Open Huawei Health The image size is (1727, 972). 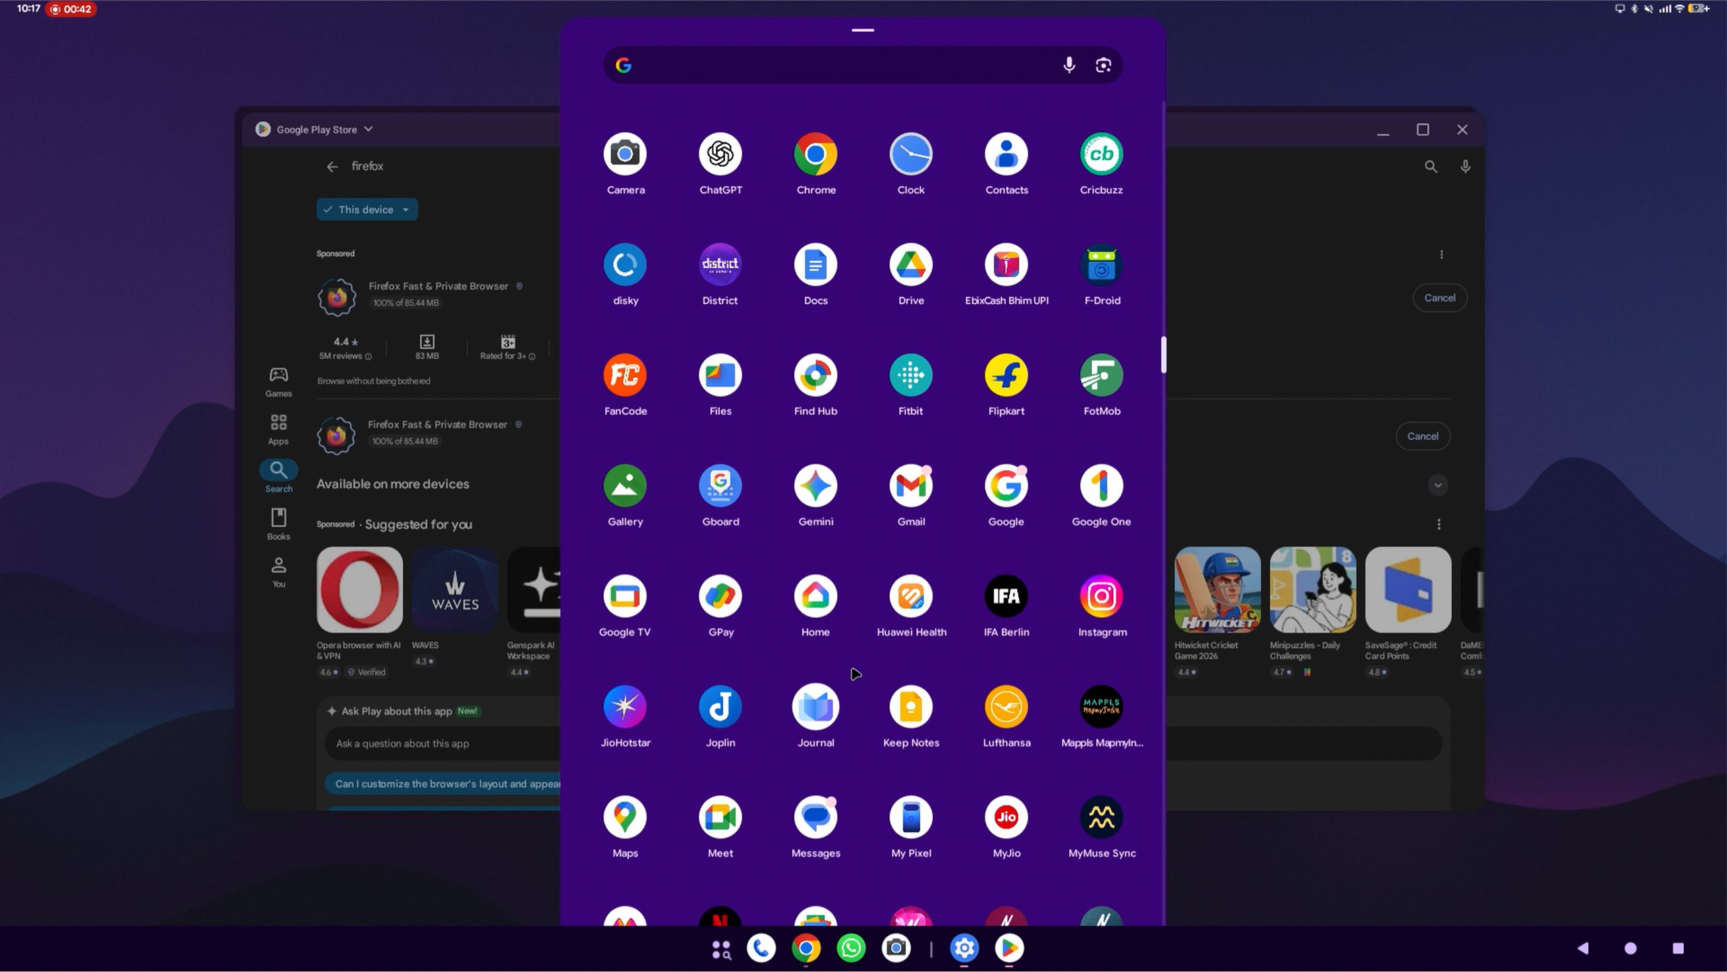pos(911,597)
